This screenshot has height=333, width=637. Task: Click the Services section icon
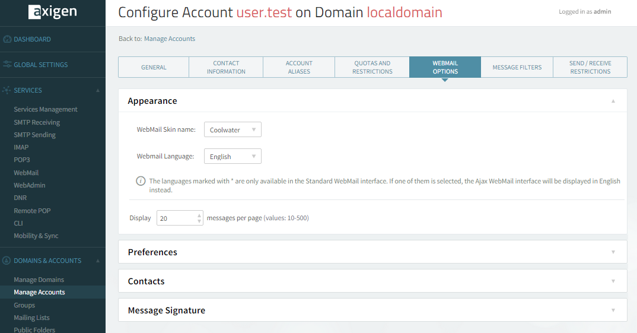point(7,90)
